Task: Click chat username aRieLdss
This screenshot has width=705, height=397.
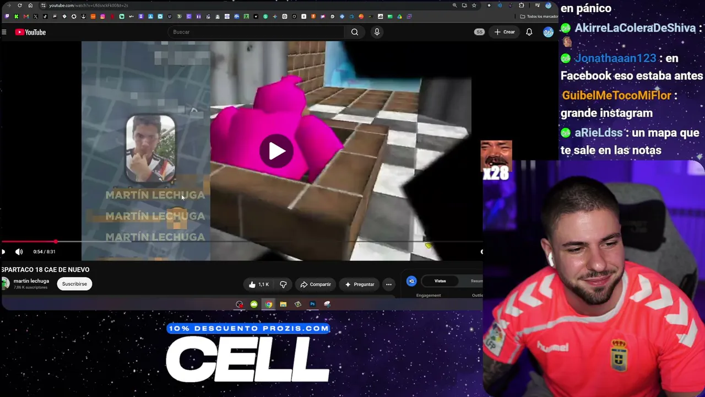Action: pos(599,133)
